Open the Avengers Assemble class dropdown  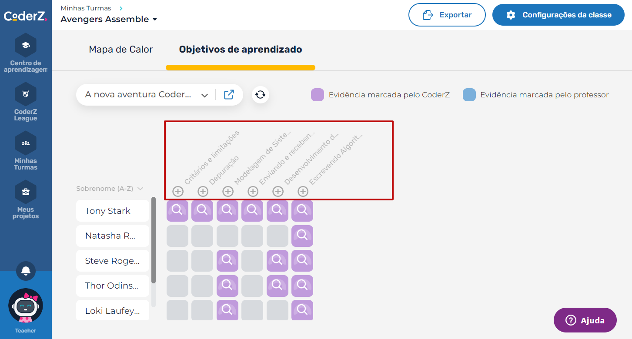click(x=109, y=20)
